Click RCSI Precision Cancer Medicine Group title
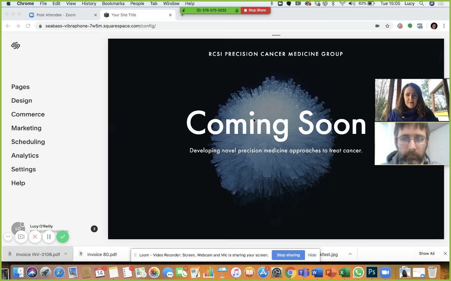Image resolution: width=451 pixels, height=281 pixels. coord(276,54)
